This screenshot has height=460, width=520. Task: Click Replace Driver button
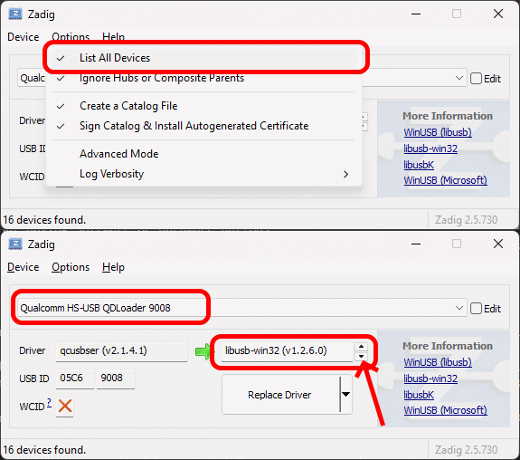pos(281,394)
